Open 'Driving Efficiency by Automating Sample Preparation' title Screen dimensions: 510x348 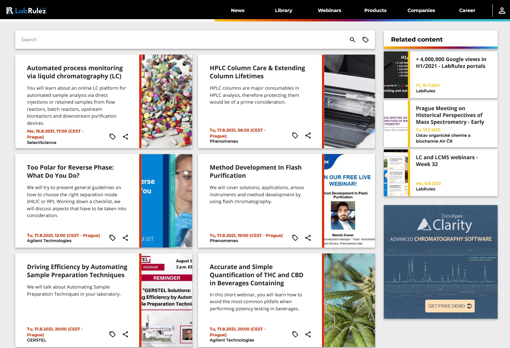point(77,271)
